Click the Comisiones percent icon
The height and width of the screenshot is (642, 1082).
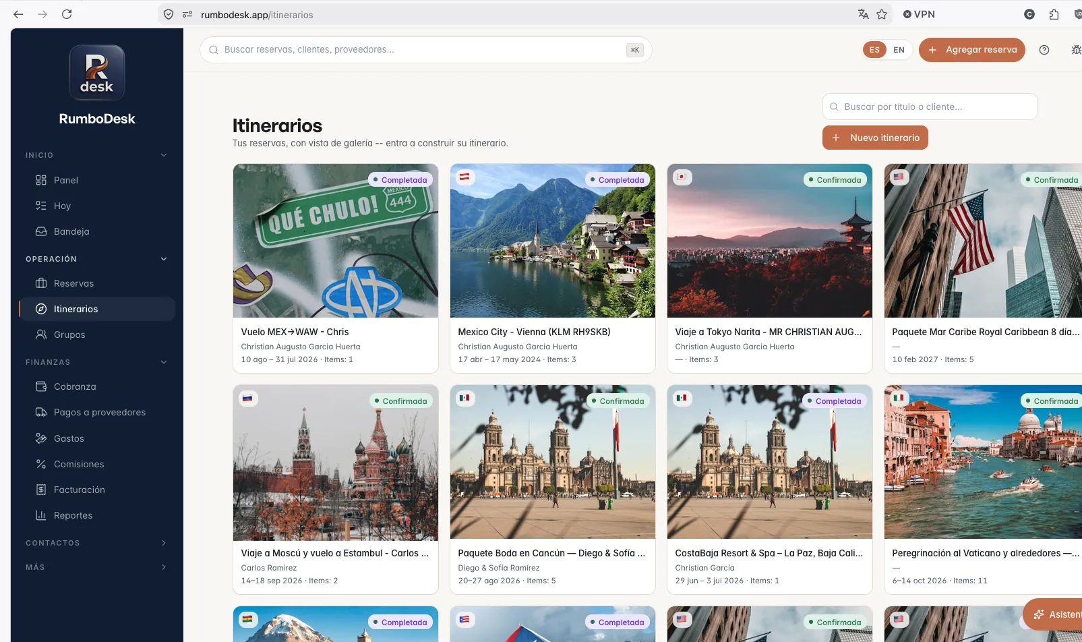click(41, 464)
